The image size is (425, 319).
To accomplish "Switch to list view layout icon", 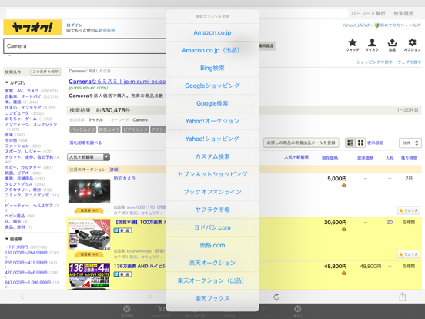I will [x=350, y=143].
